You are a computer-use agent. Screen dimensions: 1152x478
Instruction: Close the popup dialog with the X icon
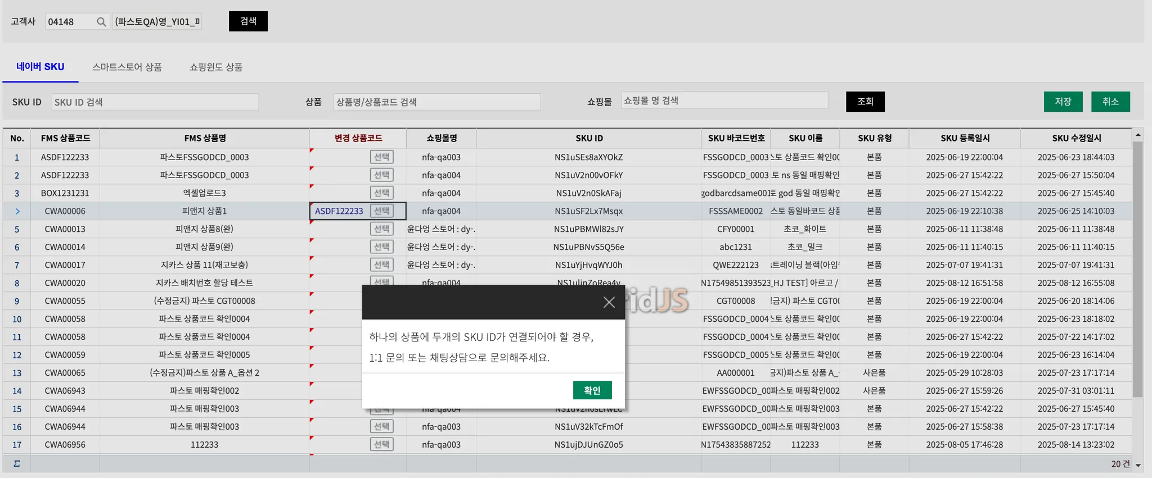609,302
